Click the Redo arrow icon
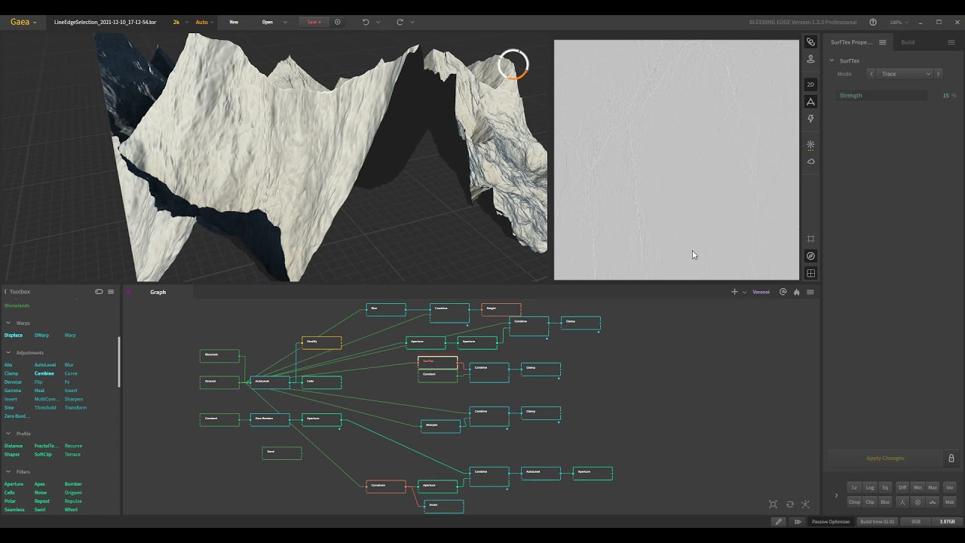Viewport: 965px width, 543px height. click(x=400, y=22)
